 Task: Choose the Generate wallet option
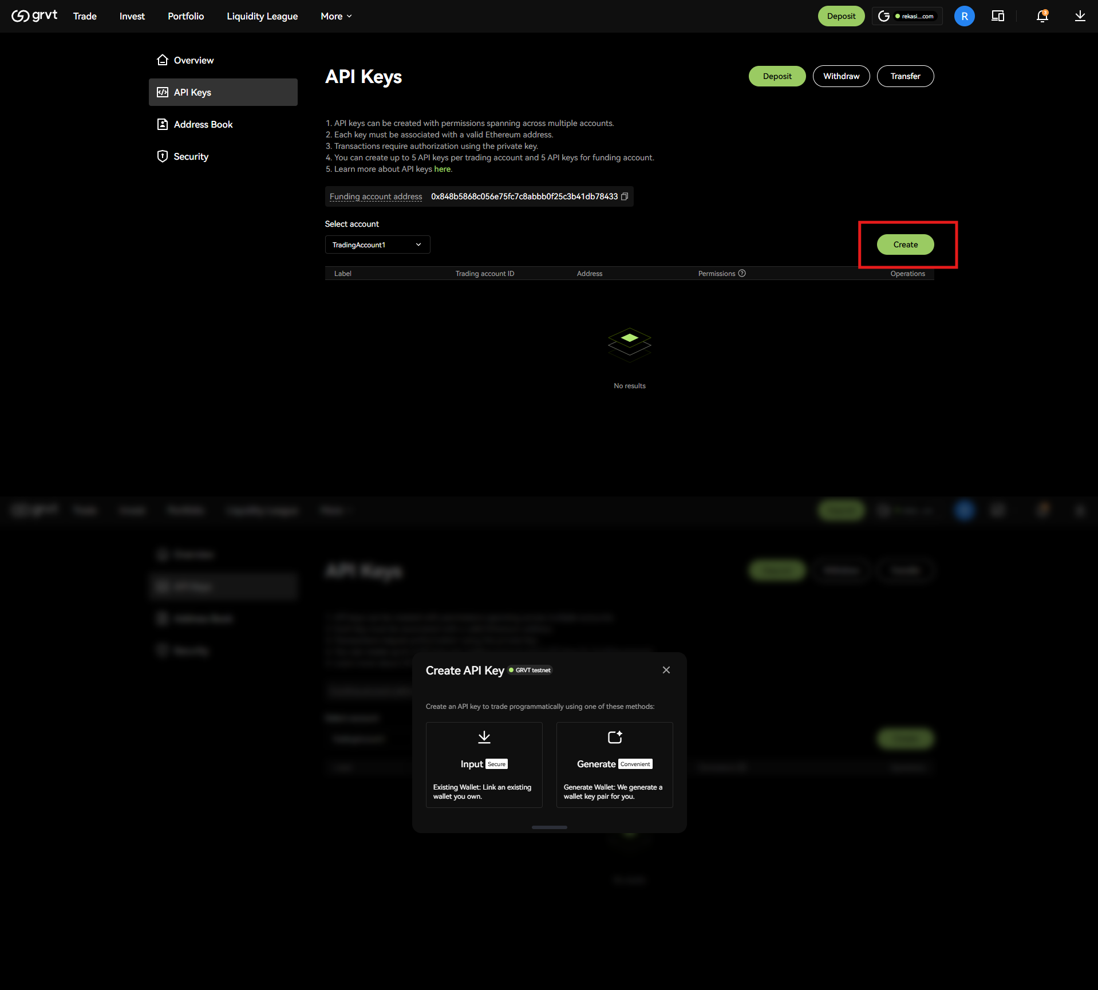[x=614, y=764]
